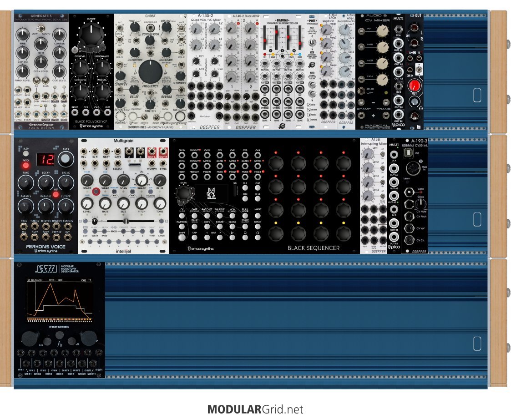Click the Lev.1 knob on A138i Interrupting Mixer
Viewport: 511px width, 419px height.
[368, 154]
